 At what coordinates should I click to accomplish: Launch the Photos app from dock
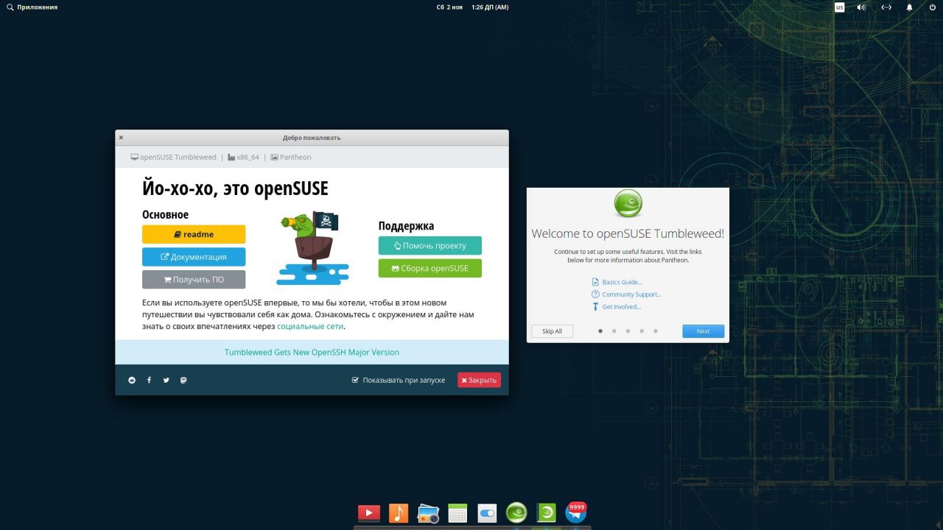428,513
